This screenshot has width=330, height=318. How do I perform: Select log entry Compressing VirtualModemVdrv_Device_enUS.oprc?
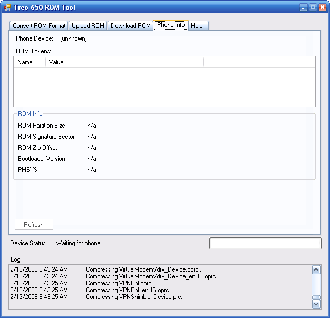point(153,276)
